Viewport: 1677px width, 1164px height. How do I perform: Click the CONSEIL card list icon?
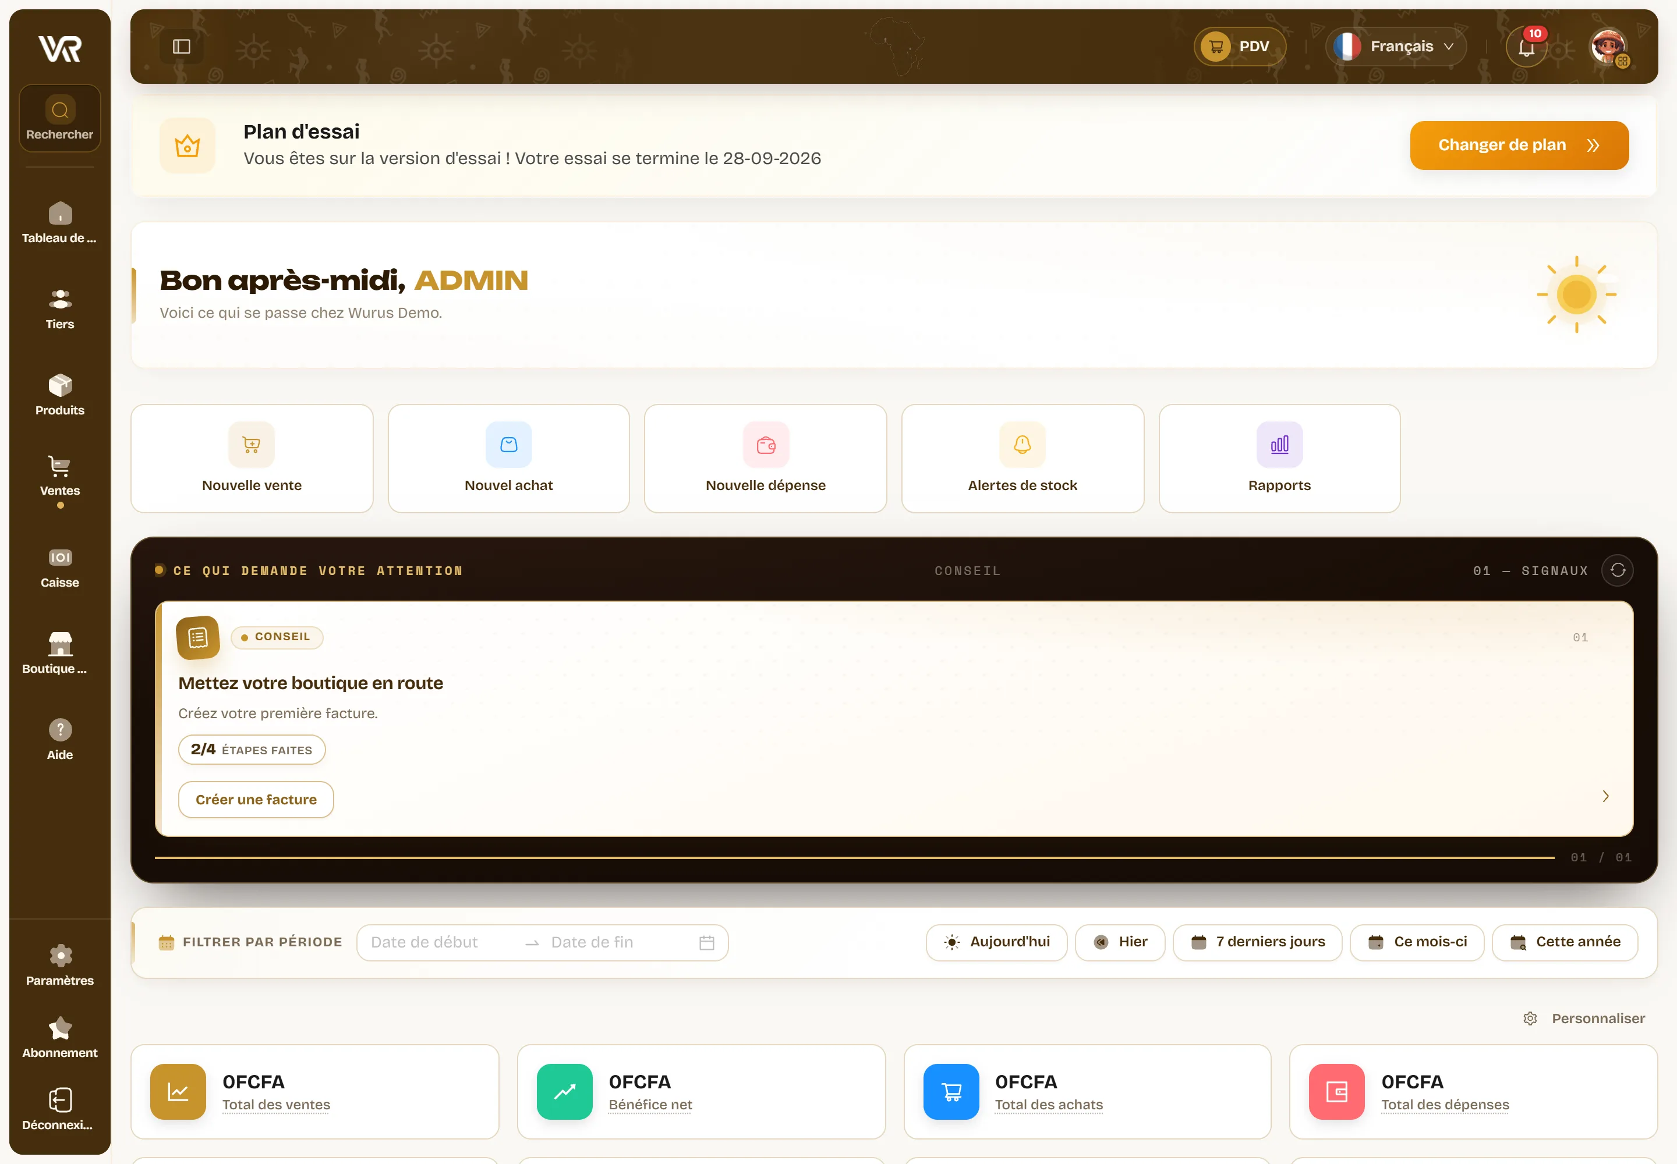pos(198,638)
